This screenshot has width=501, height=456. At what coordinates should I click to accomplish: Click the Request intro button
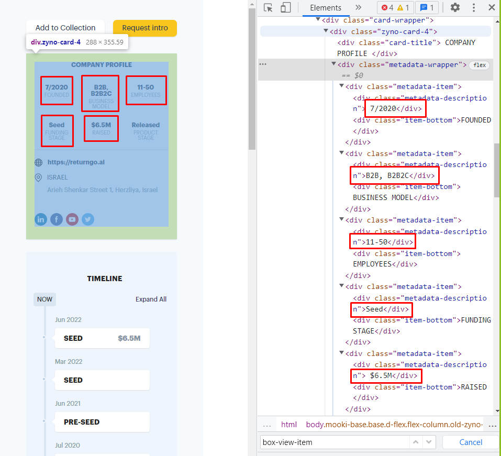144,28
